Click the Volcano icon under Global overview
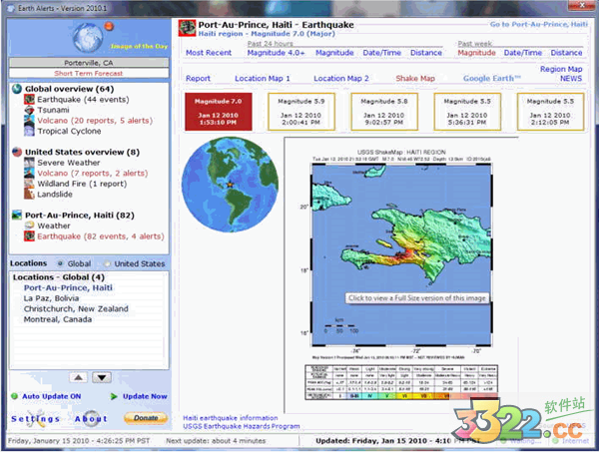The width and height of the screenshot is (599, 452). pyautogui.click(x=29, y=121)
